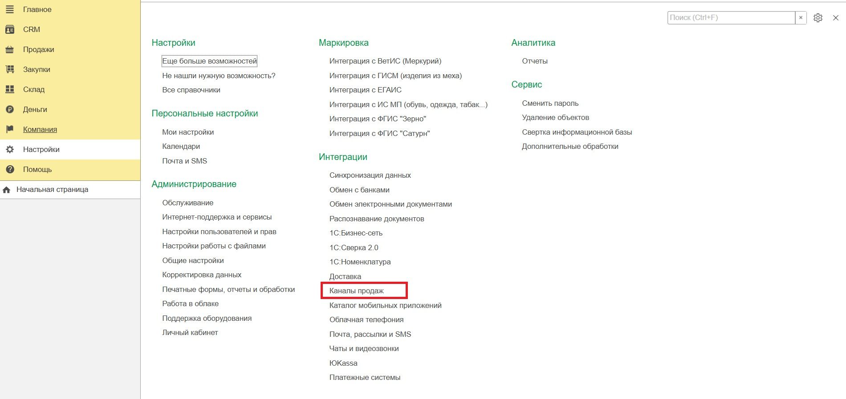Open Еще больше возможностей settings
Screen dimensions: 846x399
(209, 61)
